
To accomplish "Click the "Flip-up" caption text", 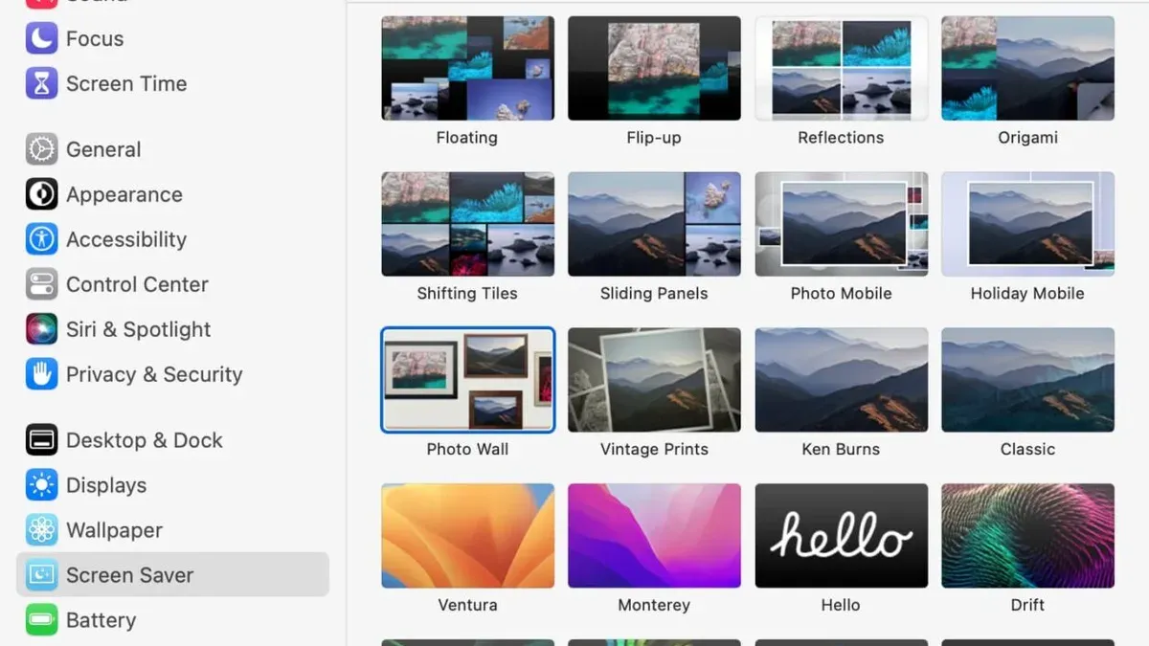I will [x=654, y=138].
